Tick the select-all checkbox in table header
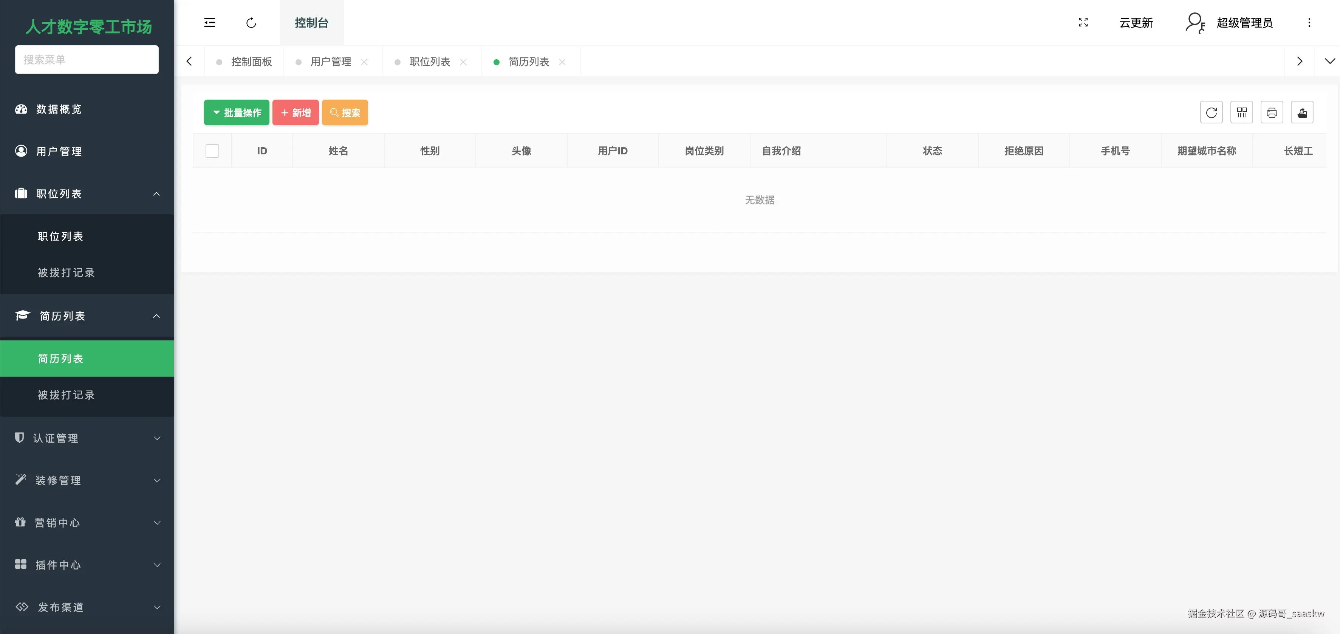Viewport: 1340px width, 634px height. click(x=212, y=151)
